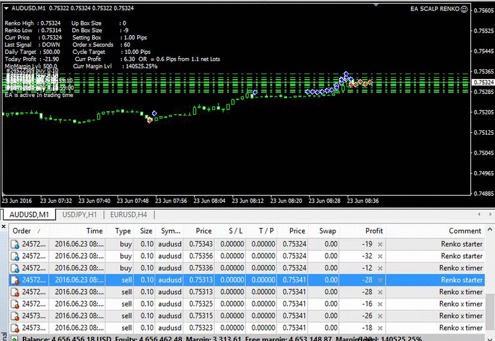Switch to the EURUSD,H4 chart tab
This screenshot has height=341, width=495.
(x=129, y=214)
